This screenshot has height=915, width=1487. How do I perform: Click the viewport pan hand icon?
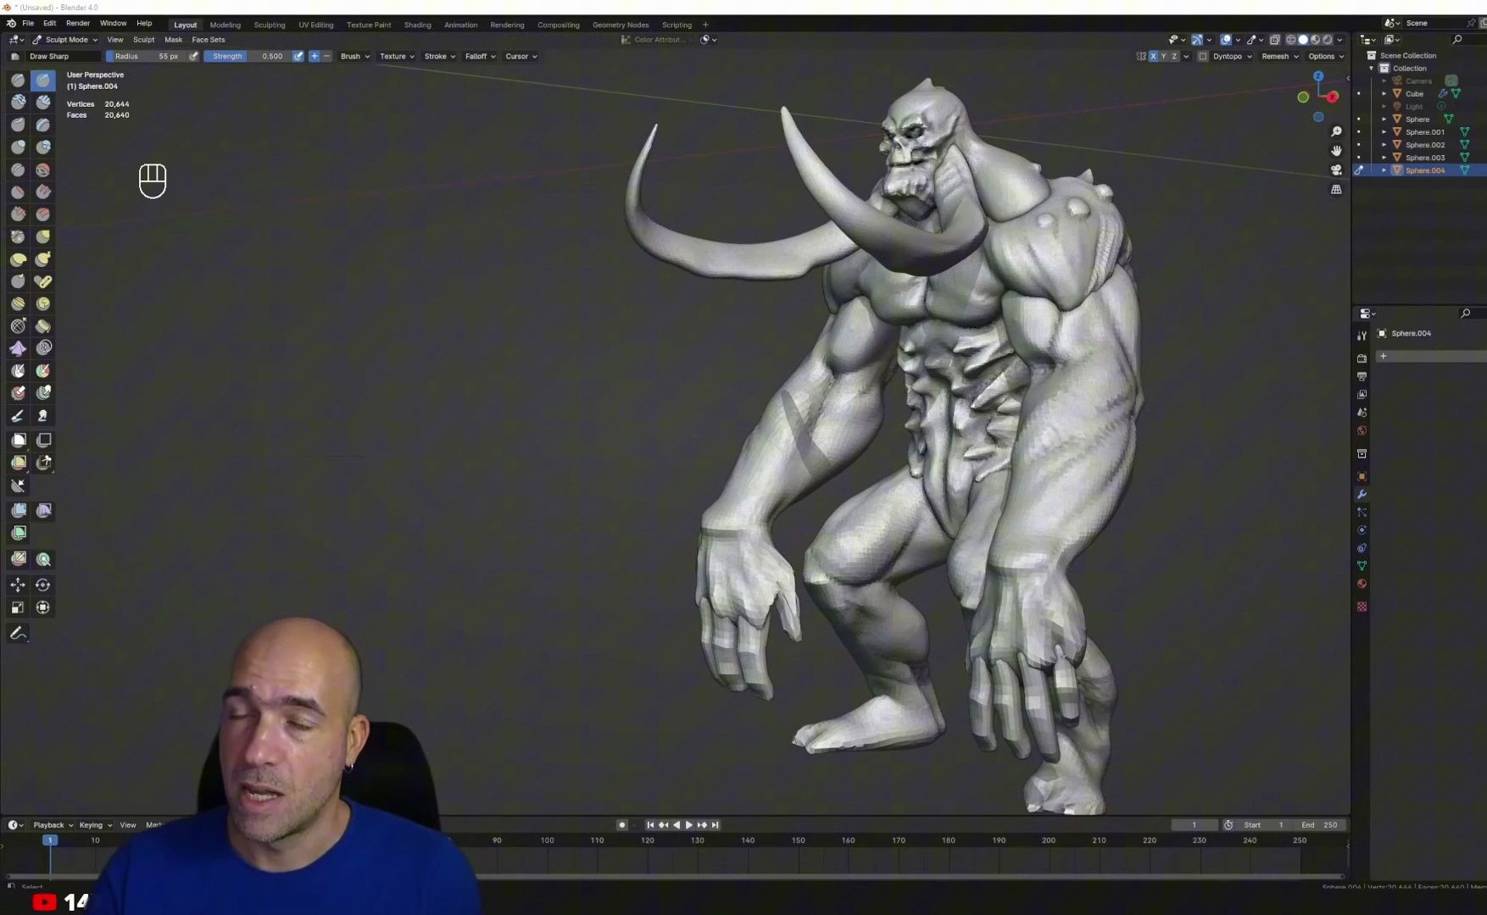(1336, 151)
